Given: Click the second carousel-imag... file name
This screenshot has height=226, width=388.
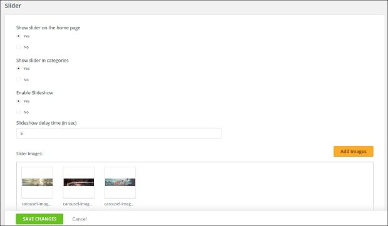Looking at the screenshot, I should coord(78,204).
